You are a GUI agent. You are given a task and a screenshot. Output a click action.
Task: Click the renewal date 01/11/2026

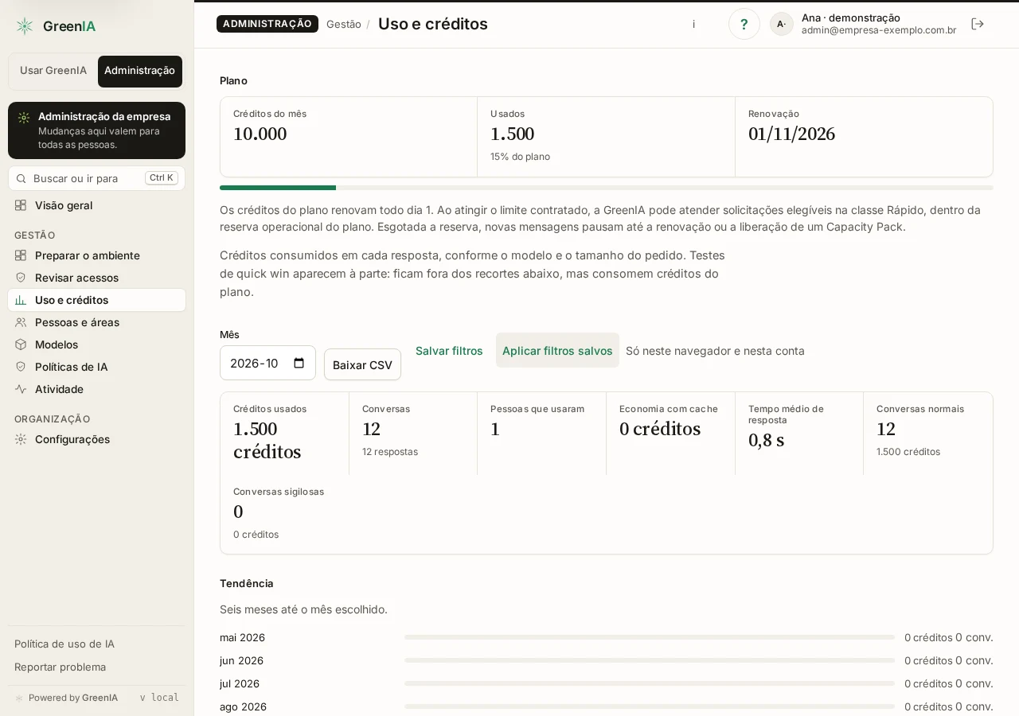(791, 134)
